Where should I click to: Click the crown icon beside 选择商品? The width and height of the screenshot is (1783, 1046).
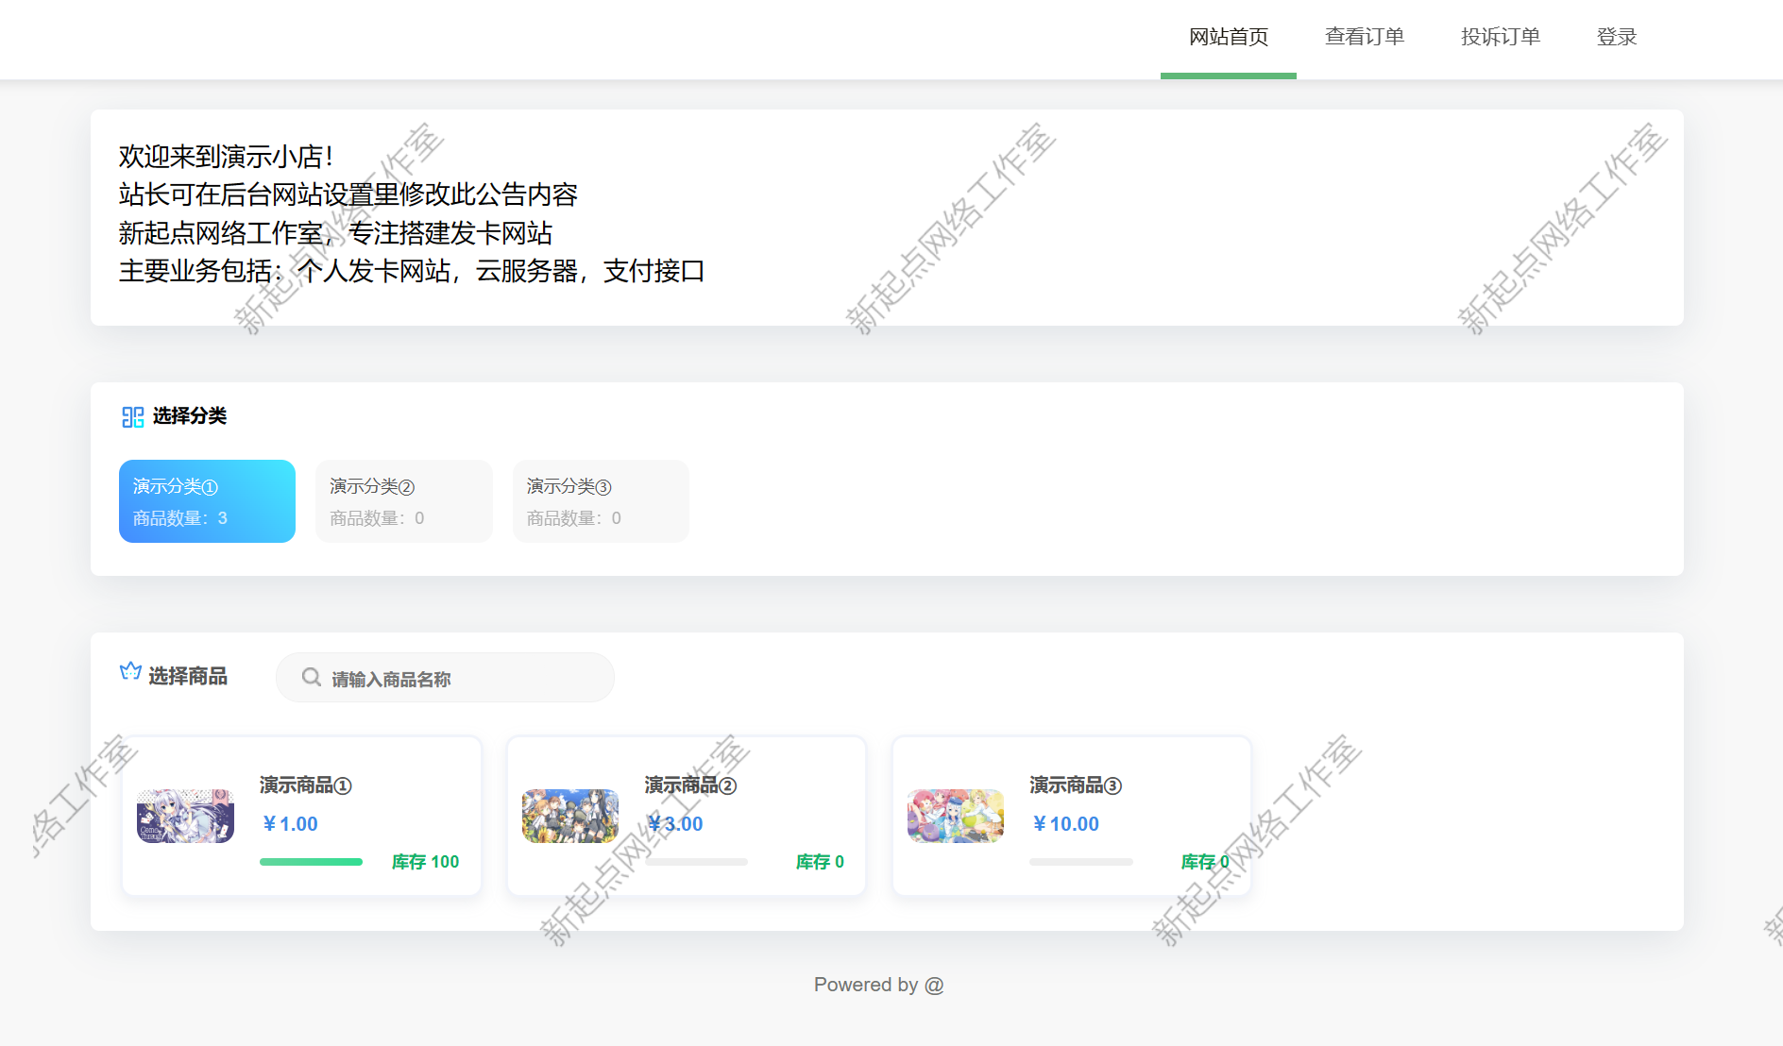(x=129, y=672)
